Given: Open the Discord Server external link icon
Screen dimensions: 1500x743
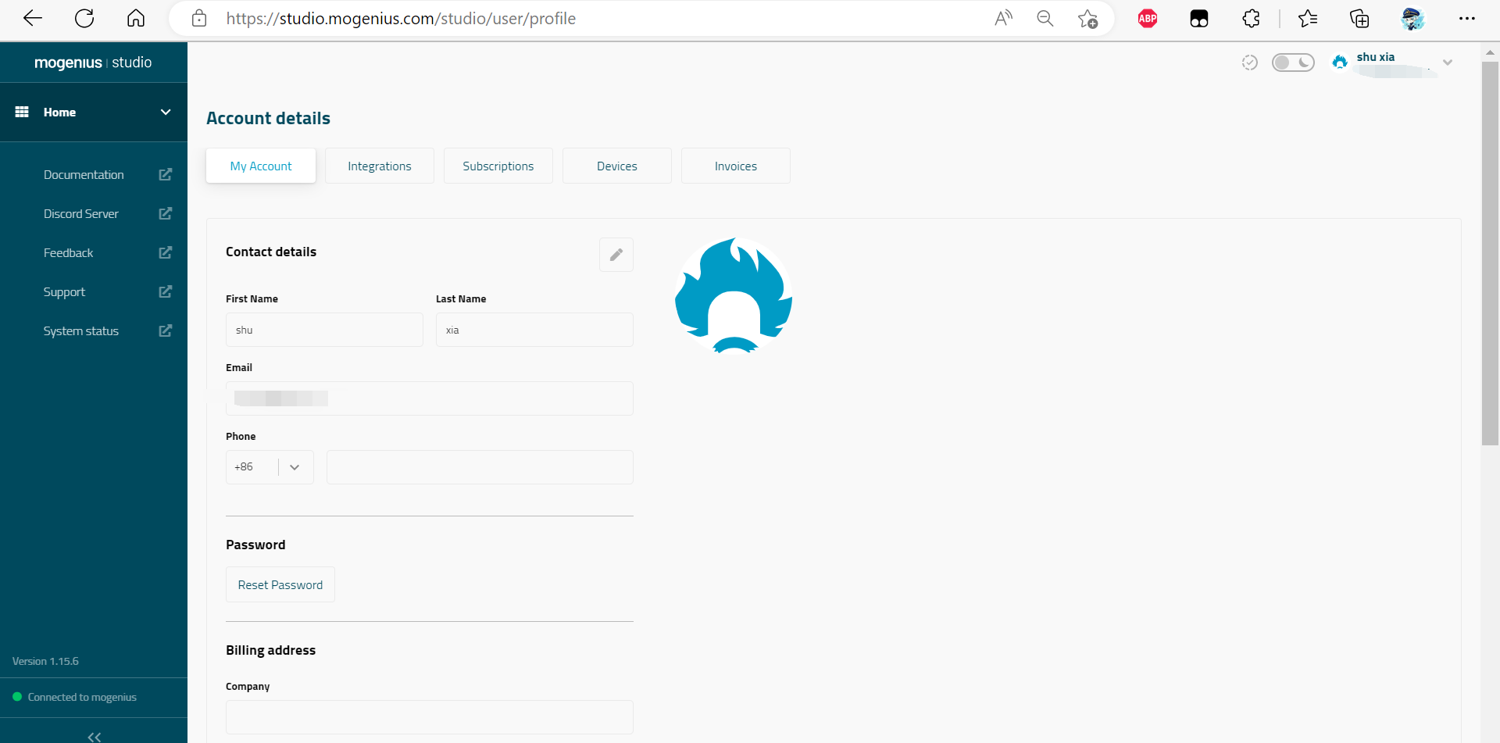Looking at the screenshot, I should click(x=165, y=213).
